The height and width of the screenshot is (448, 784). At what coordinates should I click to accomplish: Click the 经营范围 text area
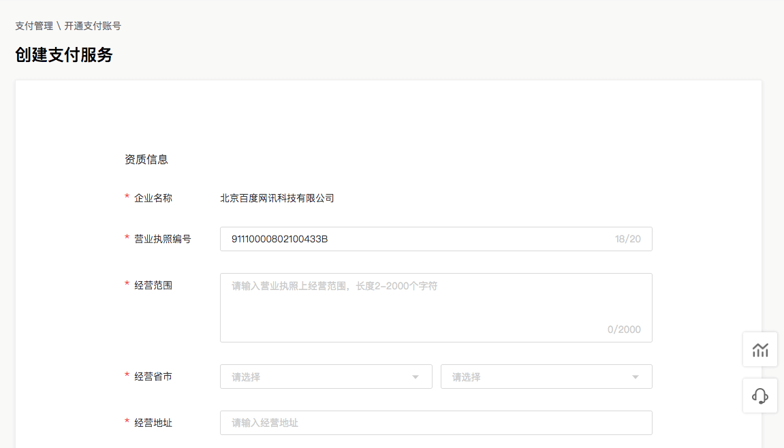point(436,306)
